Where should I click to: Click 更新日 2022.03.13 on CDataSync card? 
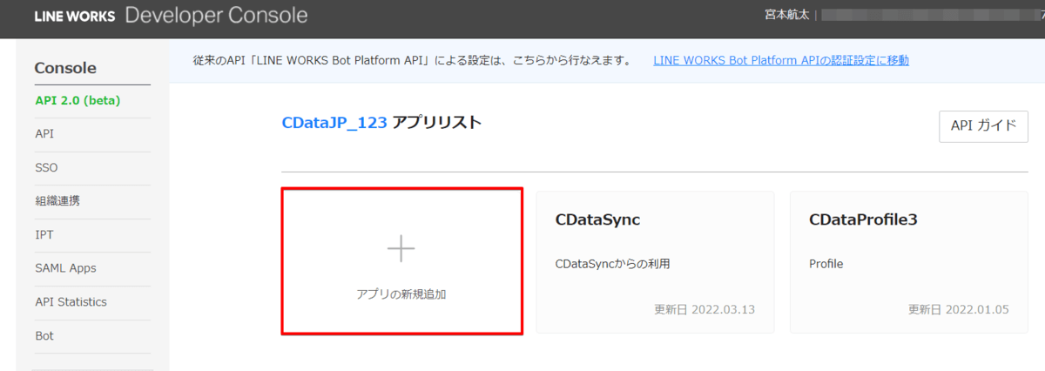705,309
